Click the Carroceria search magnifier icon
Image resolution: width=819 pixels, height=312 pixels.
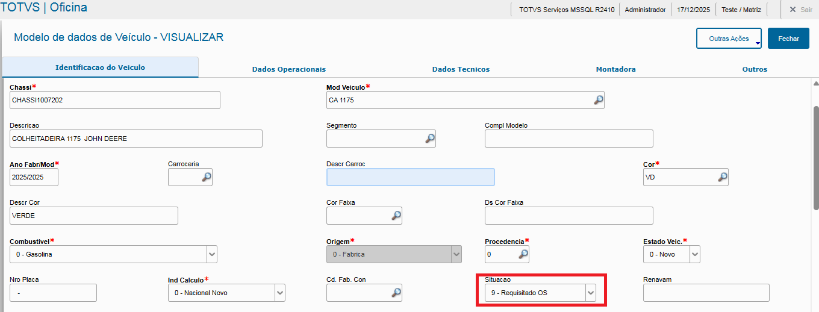pos(206,177)
